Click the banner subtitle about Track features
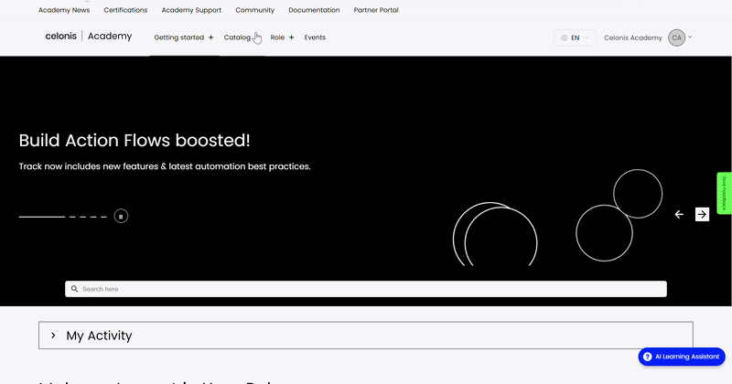732x384 pixels. coord(165,166)
